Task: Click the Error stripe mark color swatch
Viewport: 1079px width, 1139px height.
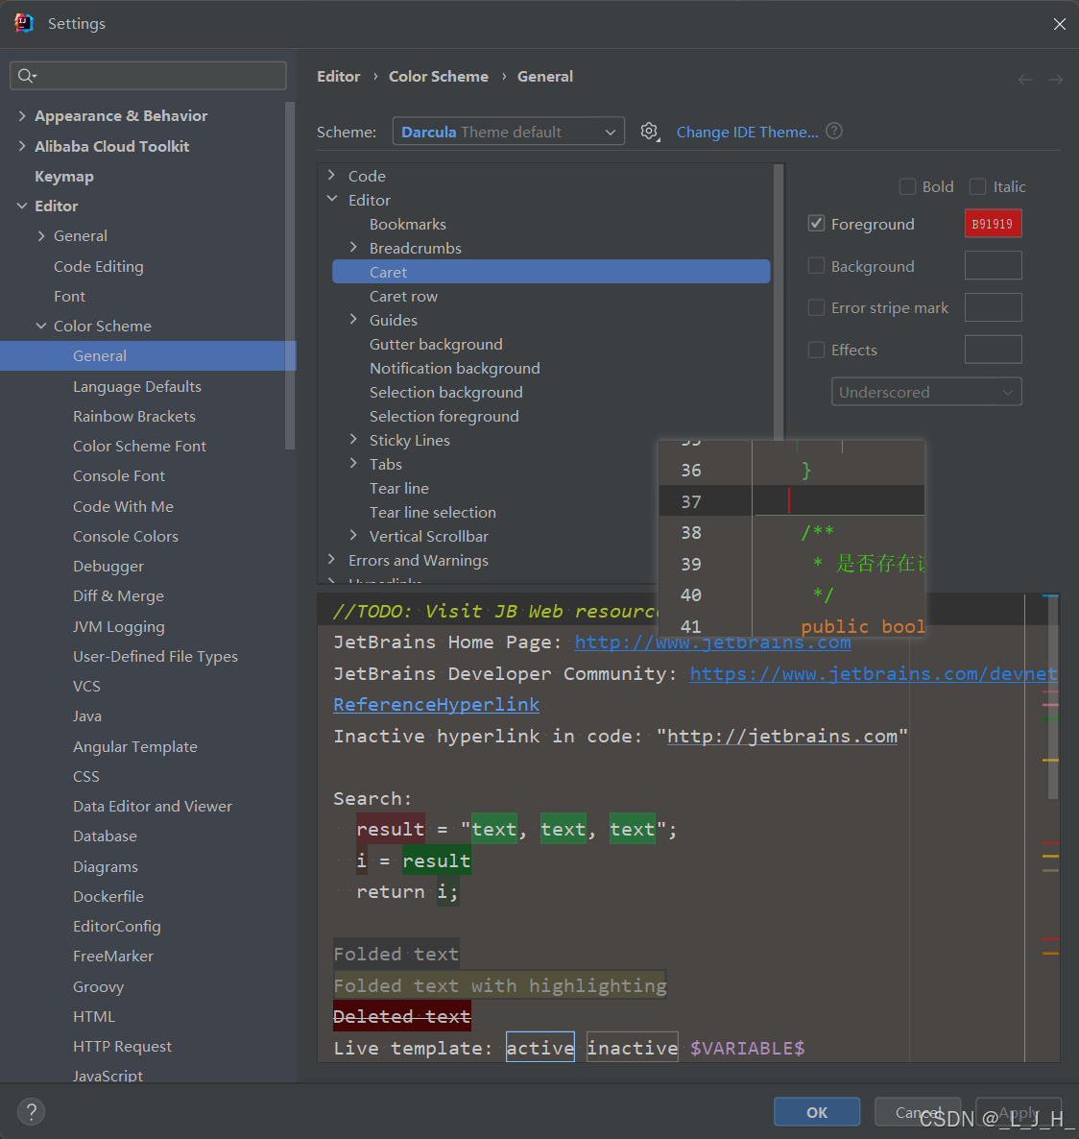Action: pyautogui.click(x=993, y=307)
